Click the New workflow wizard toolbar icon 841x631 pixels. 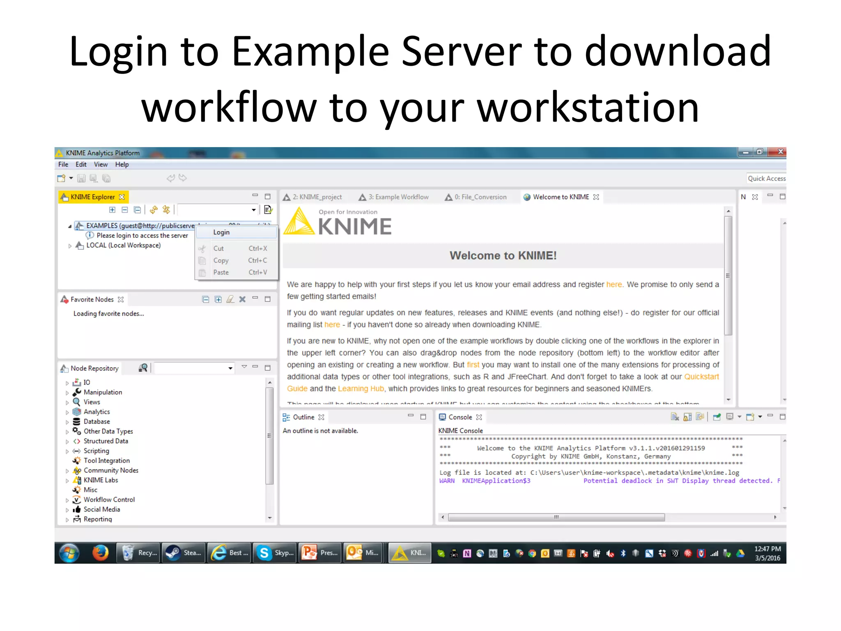coord(61,178)
